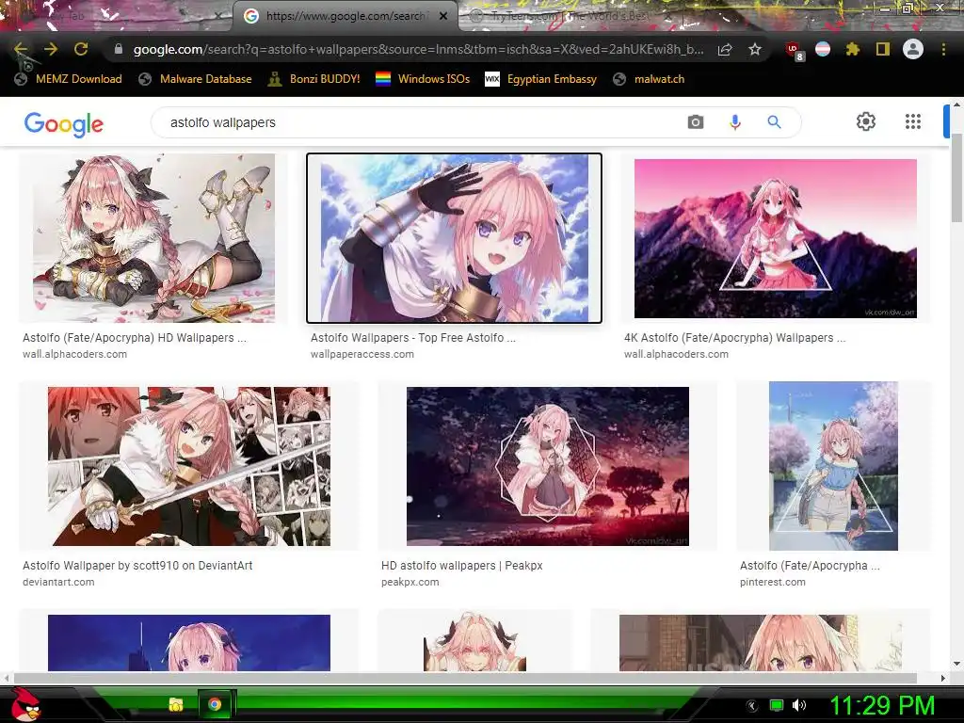Open File Explorer from the taskbar
The image size is (964, 723).
point(176,704)
